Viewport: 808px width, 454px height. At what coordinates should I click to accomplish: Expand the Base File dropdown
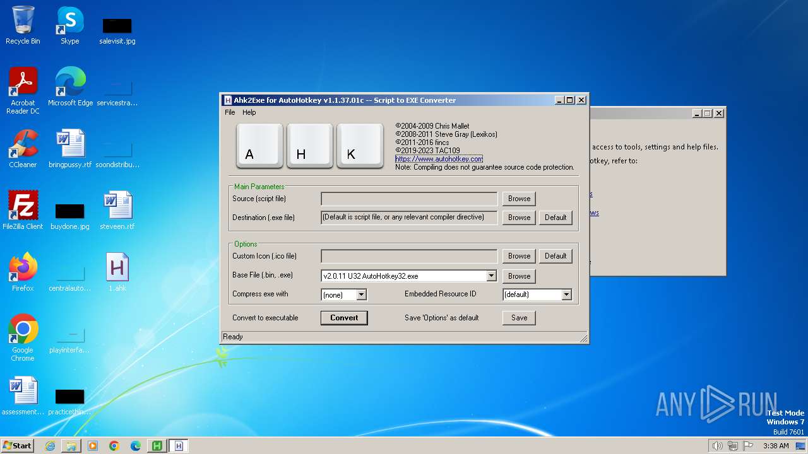tap(491, 276)
